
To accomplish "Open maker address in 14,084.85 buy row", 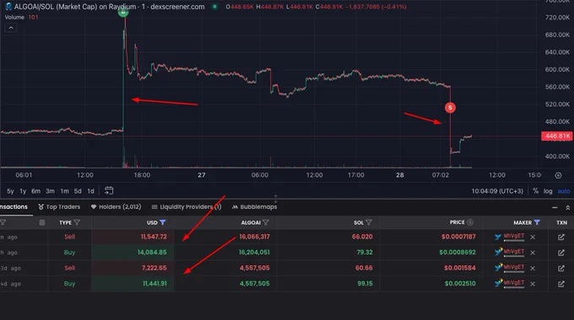I will pos(514,253).
